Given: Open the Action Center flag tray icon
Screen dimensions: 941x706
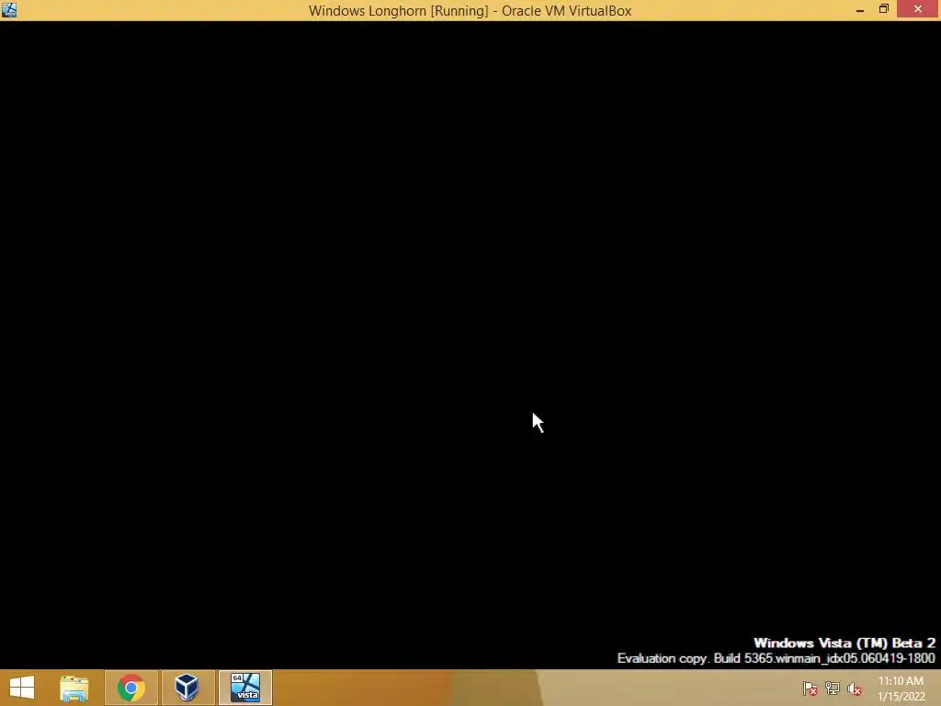Looking at the screenshot, I should (811, 689).
